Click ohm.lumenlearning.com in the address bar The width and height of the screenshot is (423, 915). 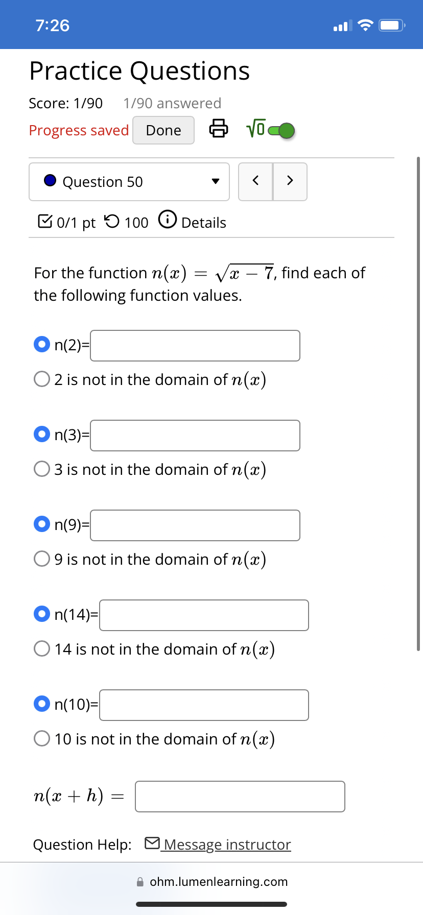pyautogui.click(x=219, y=881)
